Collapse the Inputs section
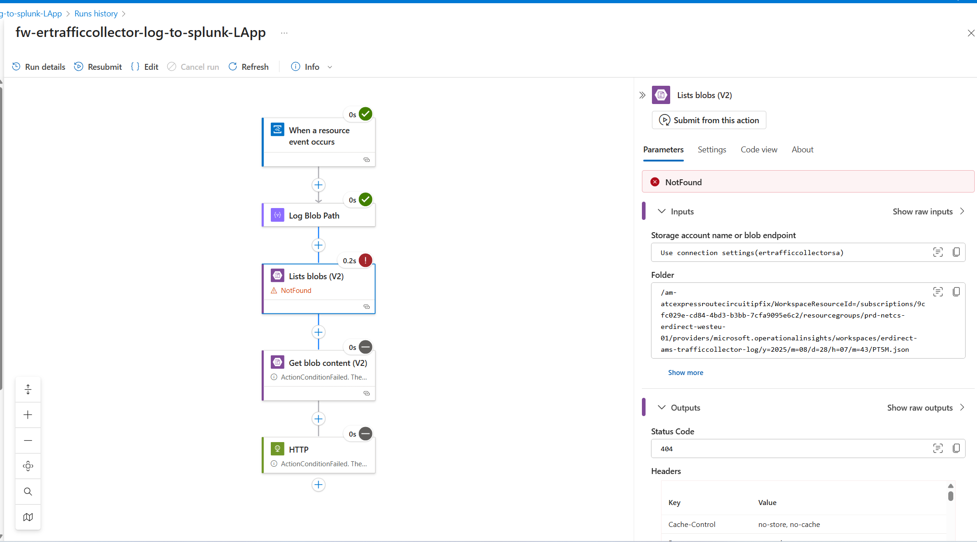This screenshot has height=542, width=977. [662, 211]
